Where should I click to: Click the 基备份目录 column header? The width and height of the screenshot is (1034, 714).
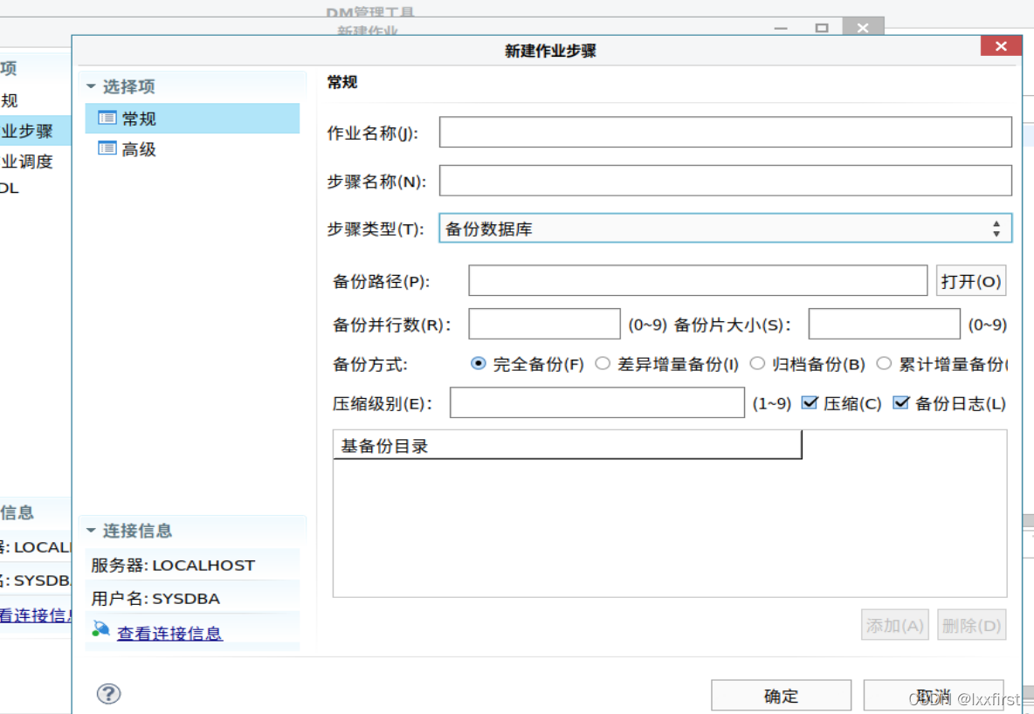click(567, 446)
